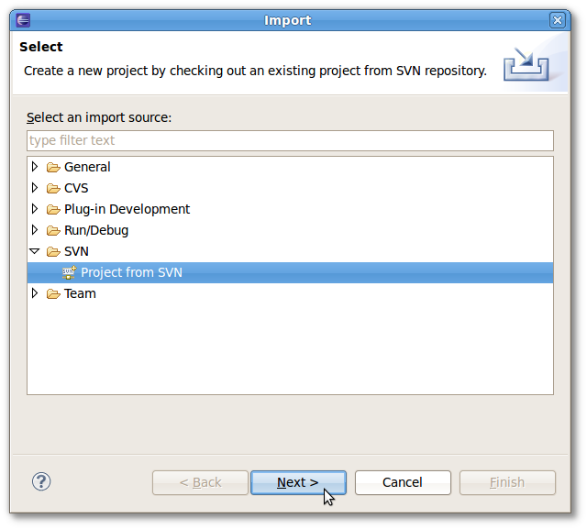This screenshot has width=587, height=529.
Task: Click the Plug-in Development folder icon
Action: [53, 210]
